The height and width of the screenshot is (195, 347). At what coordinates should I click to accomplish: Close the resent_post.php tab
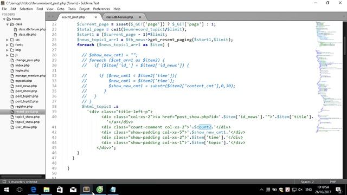[x=95, y=17]
